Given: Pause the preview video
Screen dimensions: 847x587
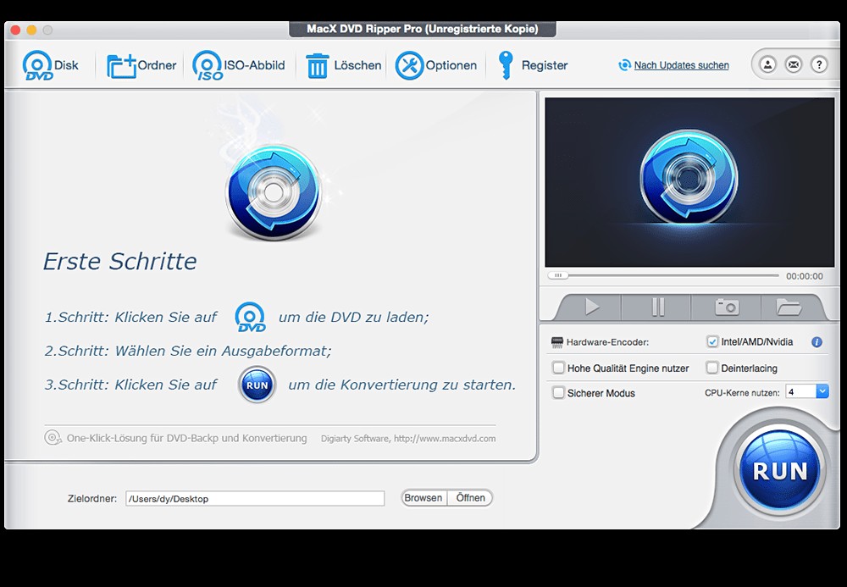Looking at the screenshot, I should (657, 307).
